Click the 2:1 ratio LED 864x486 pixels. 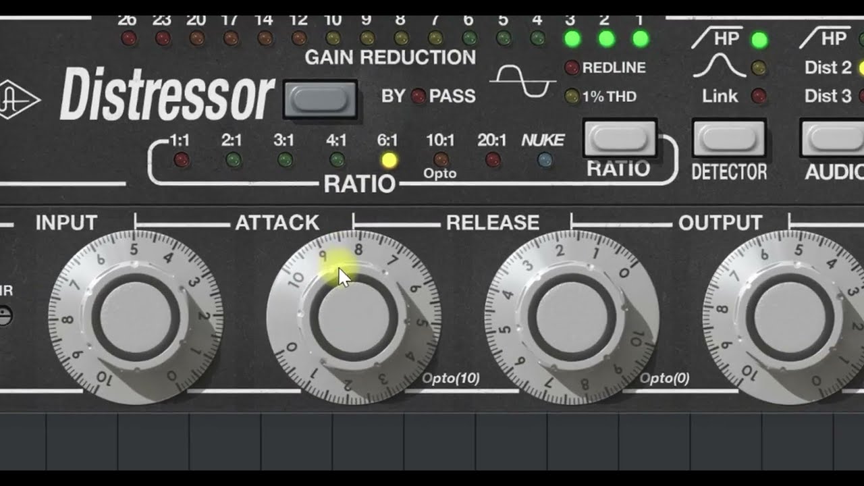[x=233, y=160]
